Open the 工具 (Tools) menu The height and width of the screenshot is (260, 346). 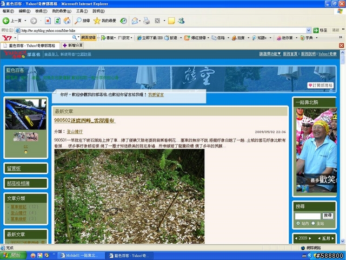(x=82, y=11)
